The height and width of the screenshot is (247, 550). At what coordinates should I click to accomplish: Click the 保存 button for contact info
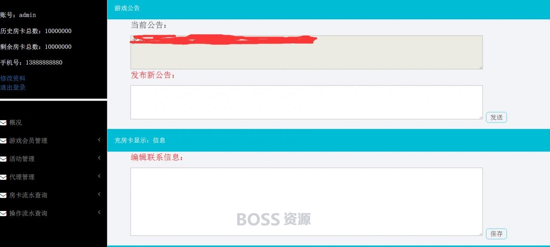pos(496,234)
